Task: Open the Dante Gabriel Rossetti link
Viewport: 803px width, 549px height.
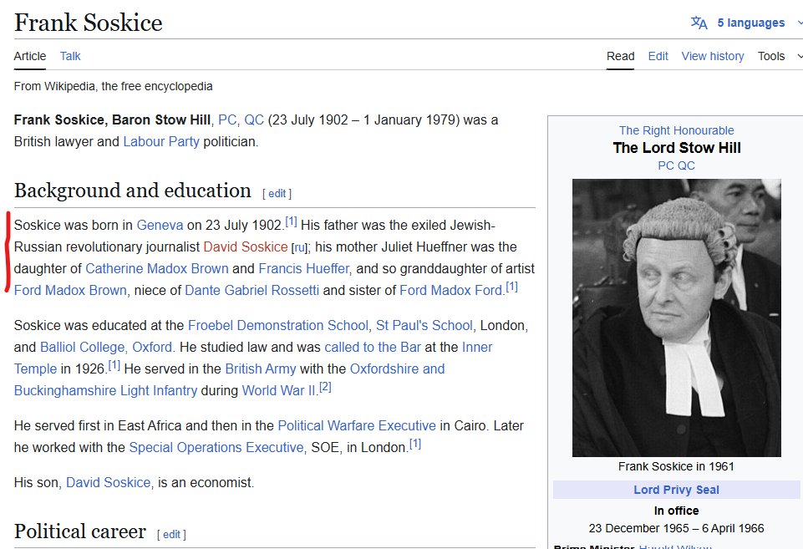Action: [252, 290]
